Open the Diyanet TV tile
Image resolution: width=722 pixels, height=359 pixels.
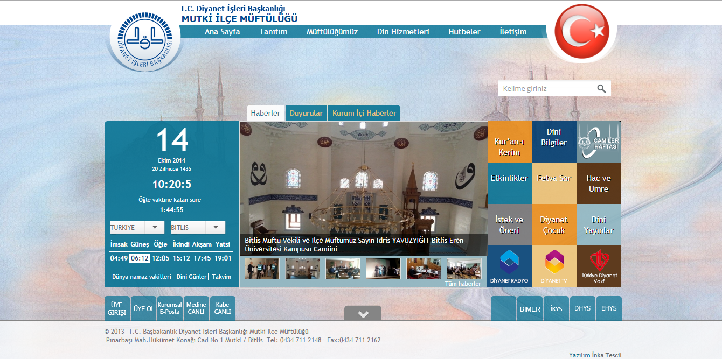[x=554, y=266]
